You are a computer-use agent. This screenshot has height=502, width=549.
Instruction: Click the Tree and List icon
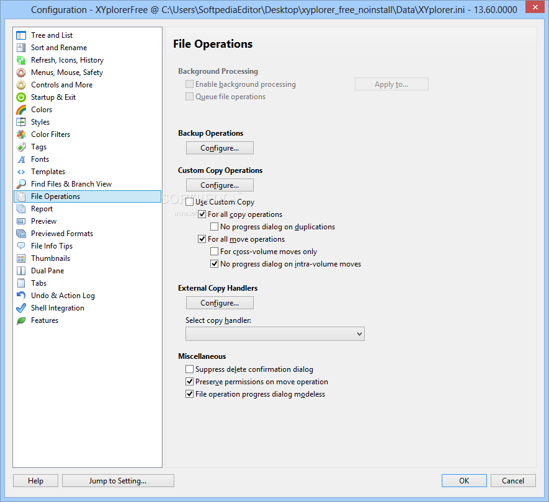21,35
